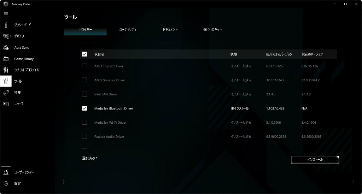Select the MediaTek Wi-Fi Driver name

(x=110, y=123)
